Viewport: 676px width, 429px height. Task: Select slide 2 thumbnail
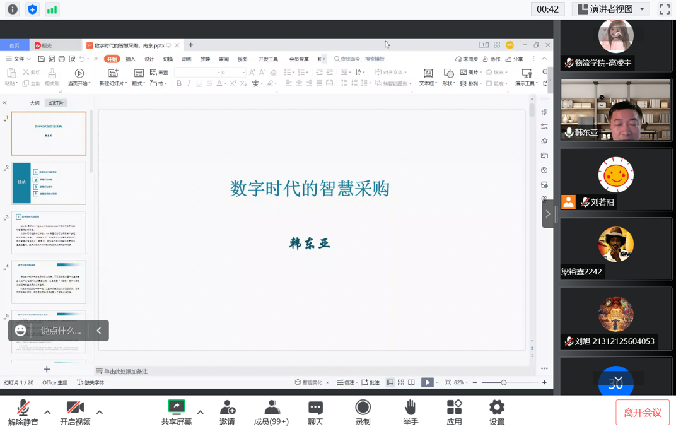pos(49,183)
